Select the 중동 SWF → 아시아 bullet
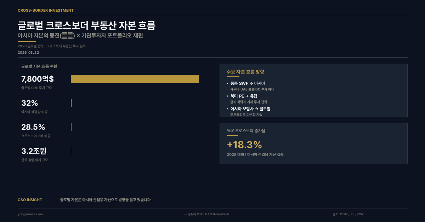 point(248,83)
